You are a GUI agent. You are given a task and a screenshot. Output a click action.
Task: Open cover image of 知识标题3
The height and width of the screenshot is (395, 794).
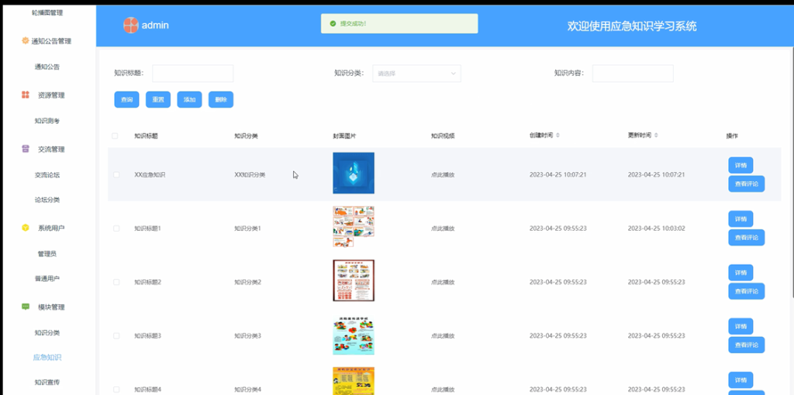pyautogui.click(x=354, y=335)
